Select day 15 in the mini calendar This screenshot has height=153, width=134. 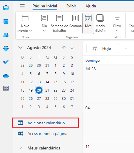[55, 82]
